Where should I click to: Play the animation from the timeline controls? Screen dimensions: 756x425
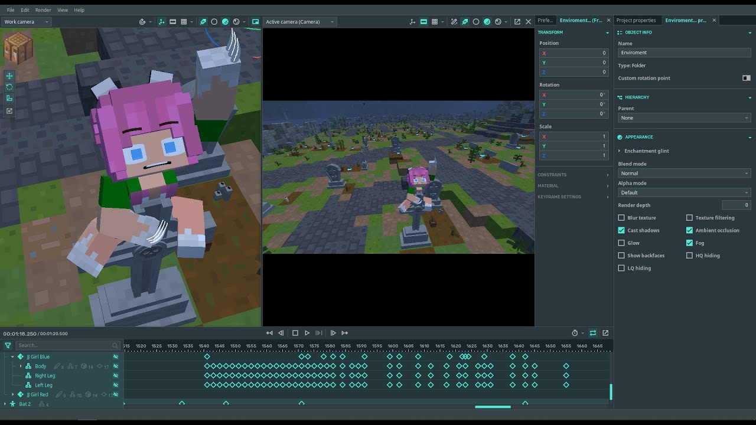point(307,333)
